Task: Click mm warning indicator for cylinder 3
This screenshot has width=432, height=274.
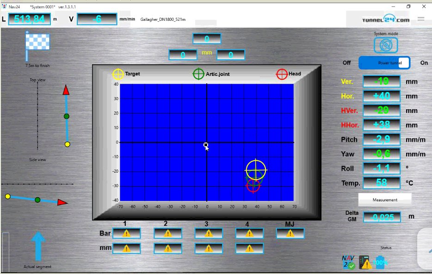Action: click(x=208, y=249)
